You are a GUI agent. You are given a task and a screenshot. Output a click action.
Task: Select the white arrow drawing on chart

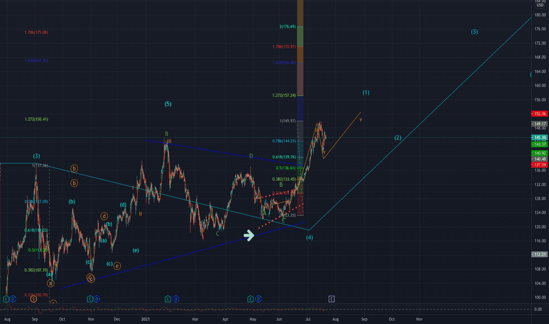coord(249,236)
